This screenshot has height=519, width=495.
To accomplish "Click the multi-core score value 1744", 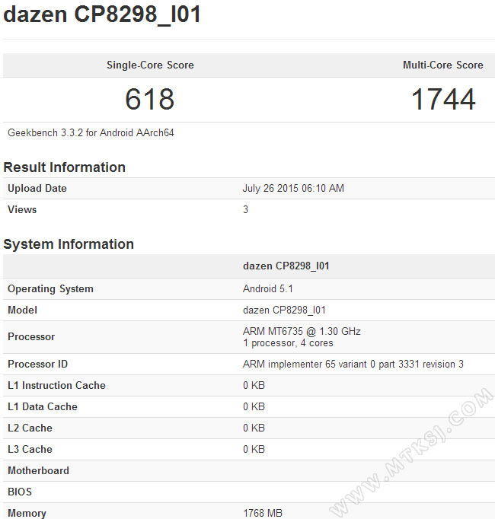I will 443,99.
